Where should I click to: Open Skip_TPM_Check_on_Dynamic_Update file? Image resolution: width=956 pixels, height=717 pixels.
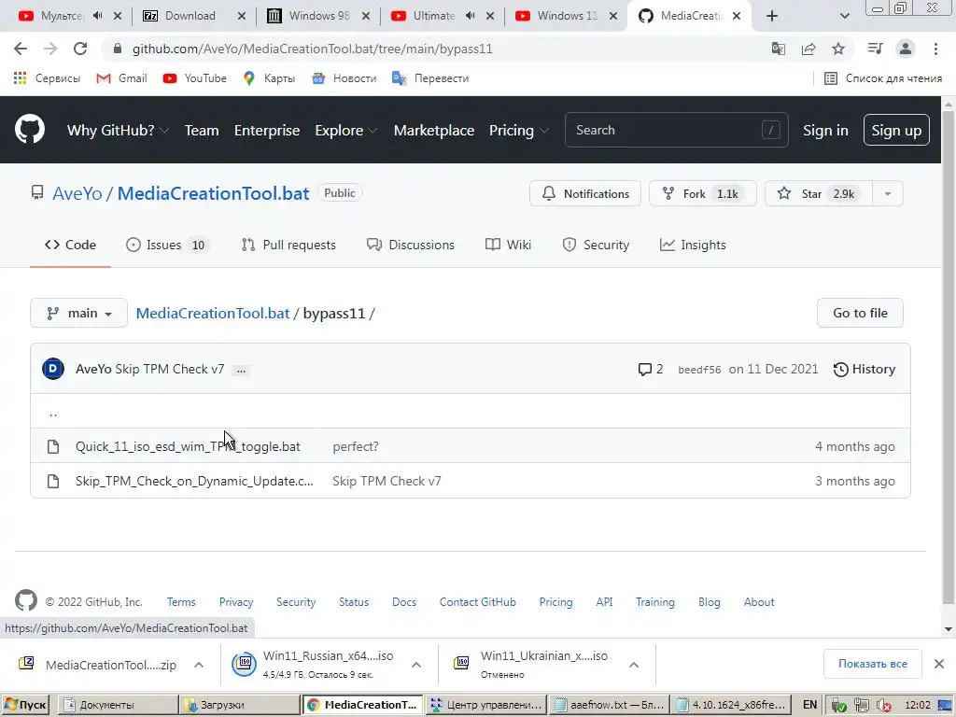tap(194, 481)
